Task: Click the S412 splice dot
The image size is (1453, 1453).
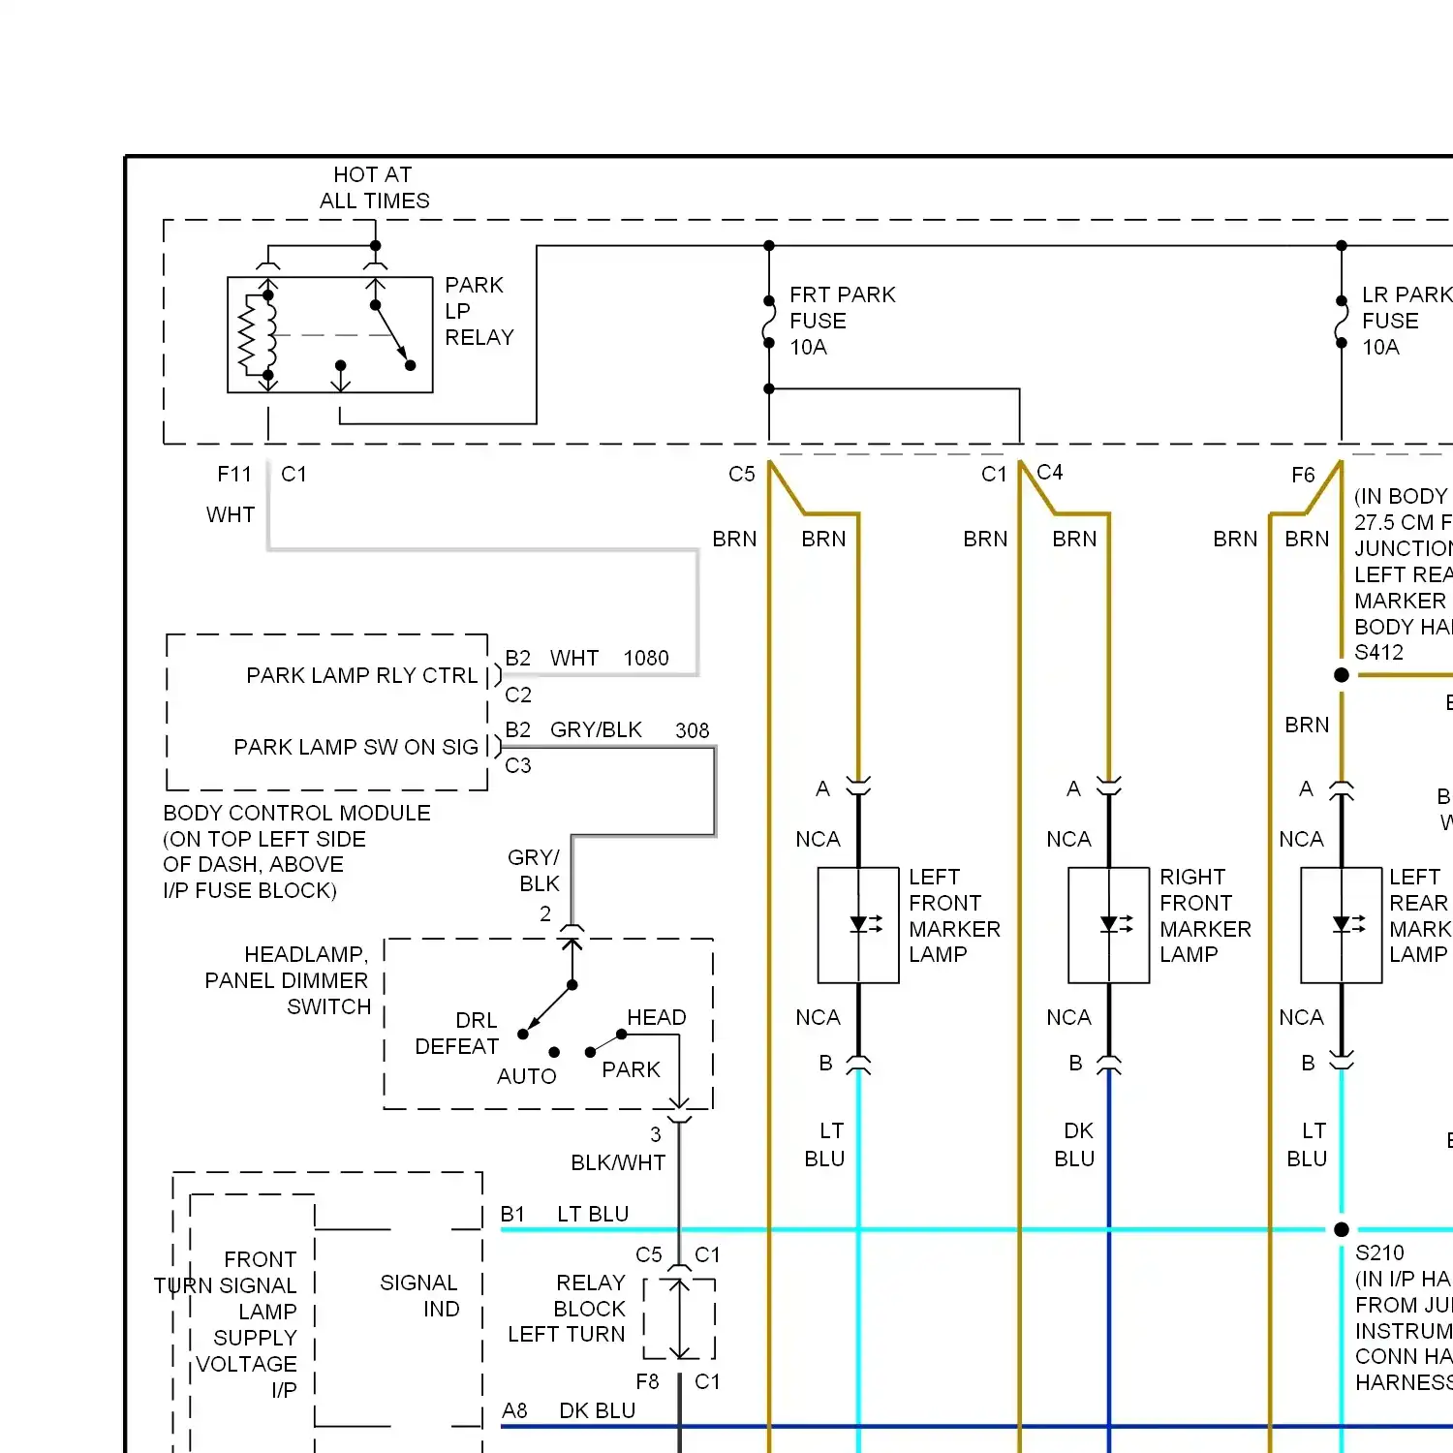Action: (x=1342, y=675)
